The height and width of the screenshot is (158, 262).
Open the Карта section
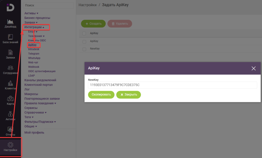click(10, 100)
